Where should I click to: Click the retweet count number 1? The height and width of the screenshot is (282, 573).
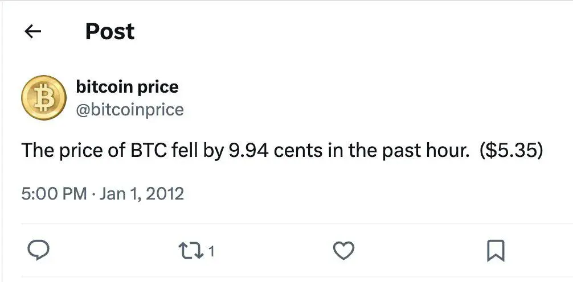[211, 251]
